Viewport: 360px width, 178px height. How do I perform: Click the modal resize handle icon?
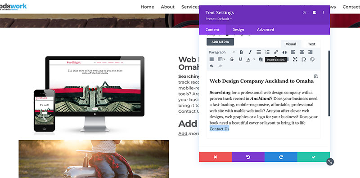tap(330, 162)
